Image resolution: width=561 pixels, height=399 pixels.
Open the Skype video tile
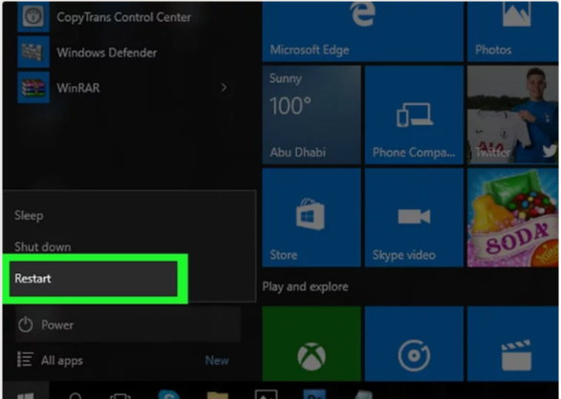pos(414,218)
